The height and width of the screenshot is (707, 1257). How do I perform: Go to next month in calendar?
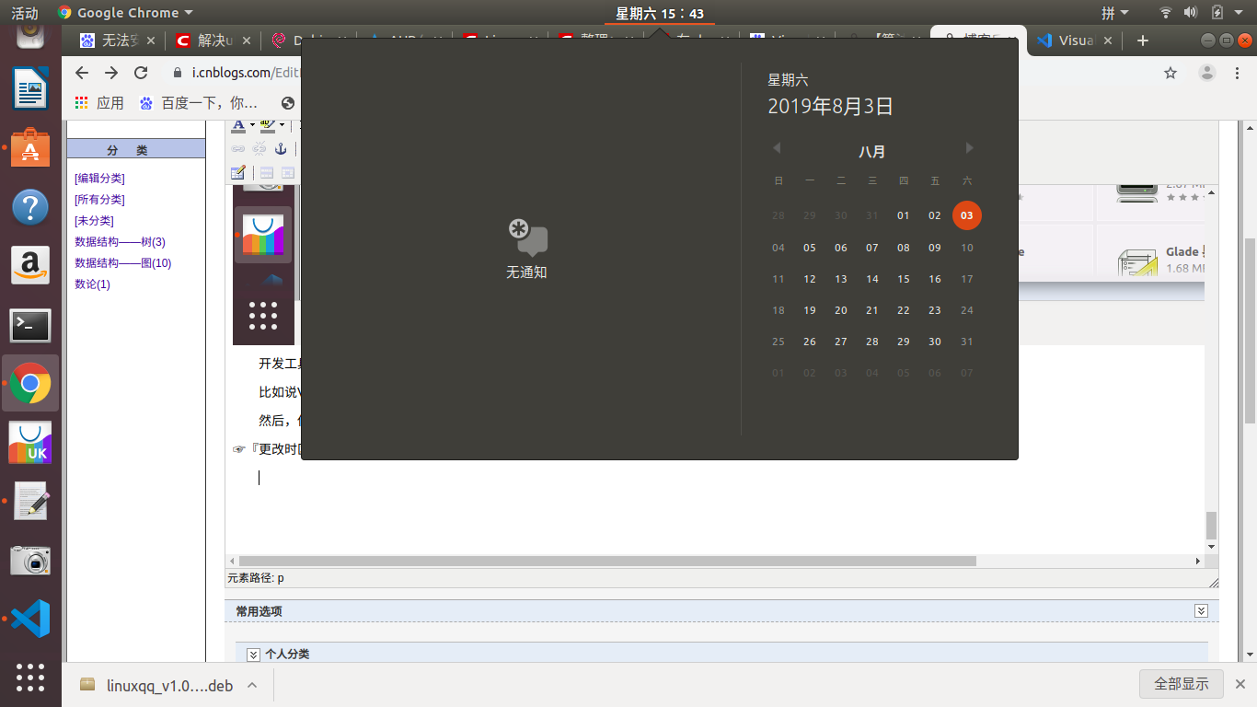click(x=969, y=148)
